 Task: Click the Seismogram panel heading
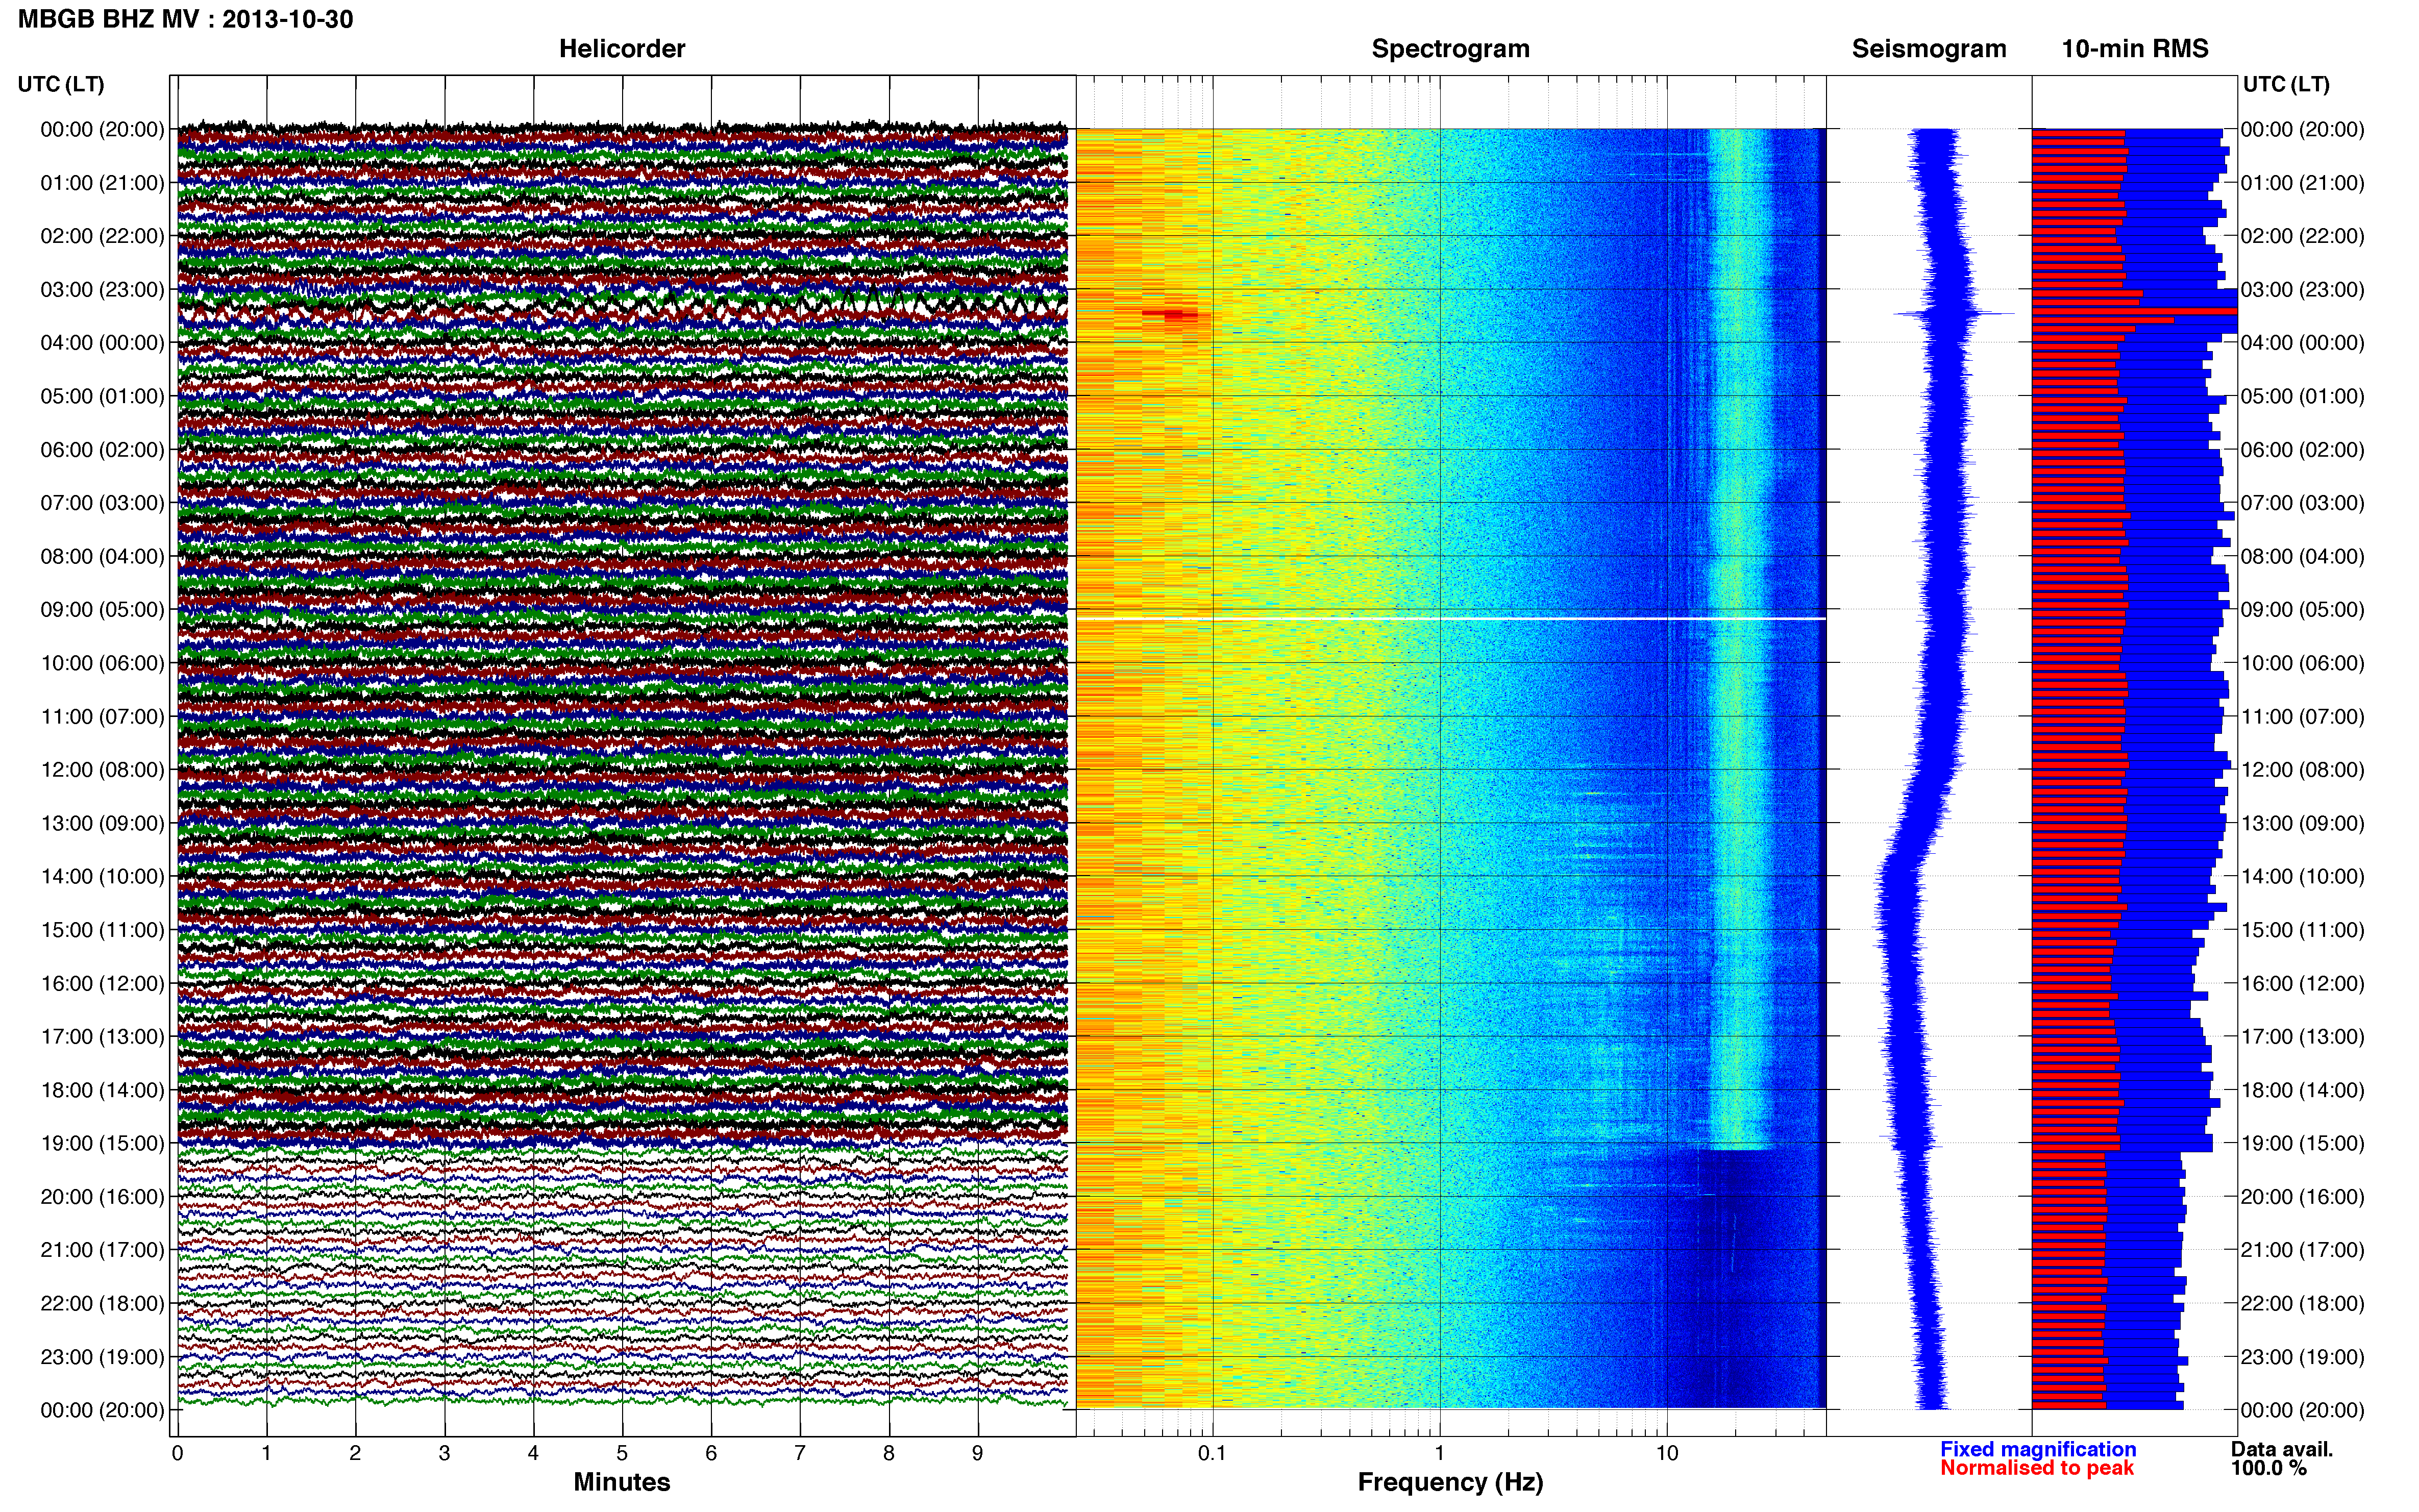[x=1929, y=49]
